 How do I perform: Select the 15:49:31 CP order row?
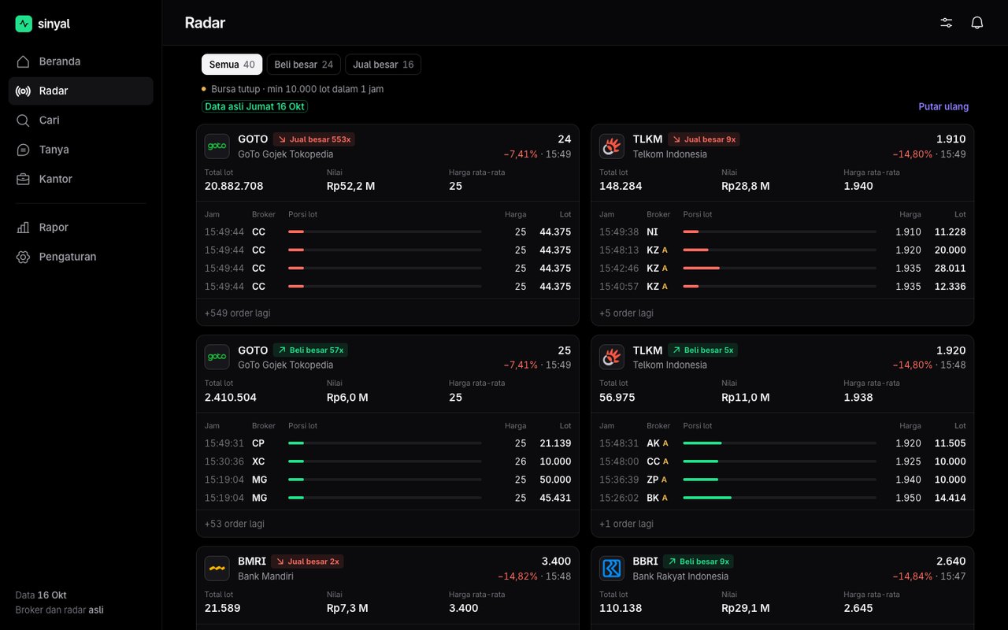pyautogui.click(x=387, y=443)
